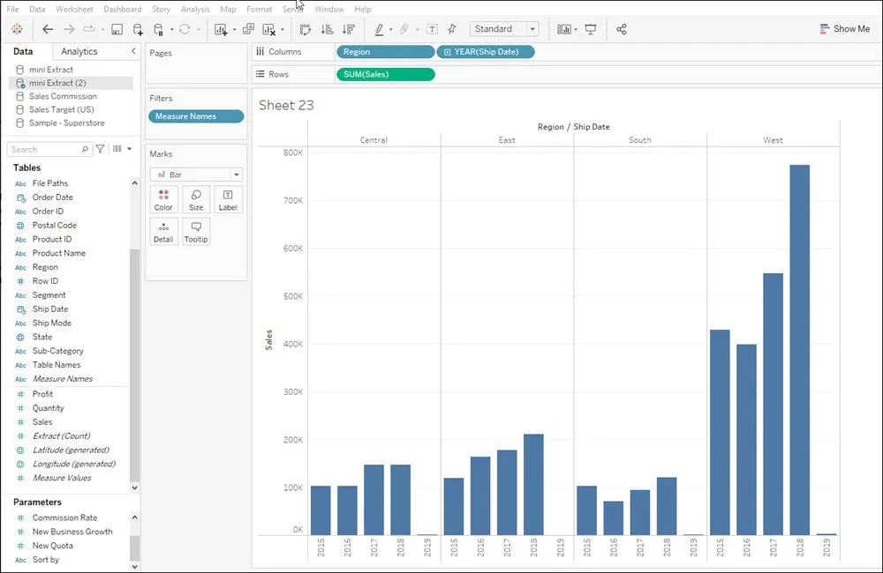Image resolution: width=883 pixels, height=573 pixels.
Task: Open the Marks type dropdown showing Bar
Action: (x=196, y=175)
